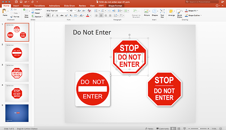Toggle Strikethrough formatting

(x=62, y=15)
